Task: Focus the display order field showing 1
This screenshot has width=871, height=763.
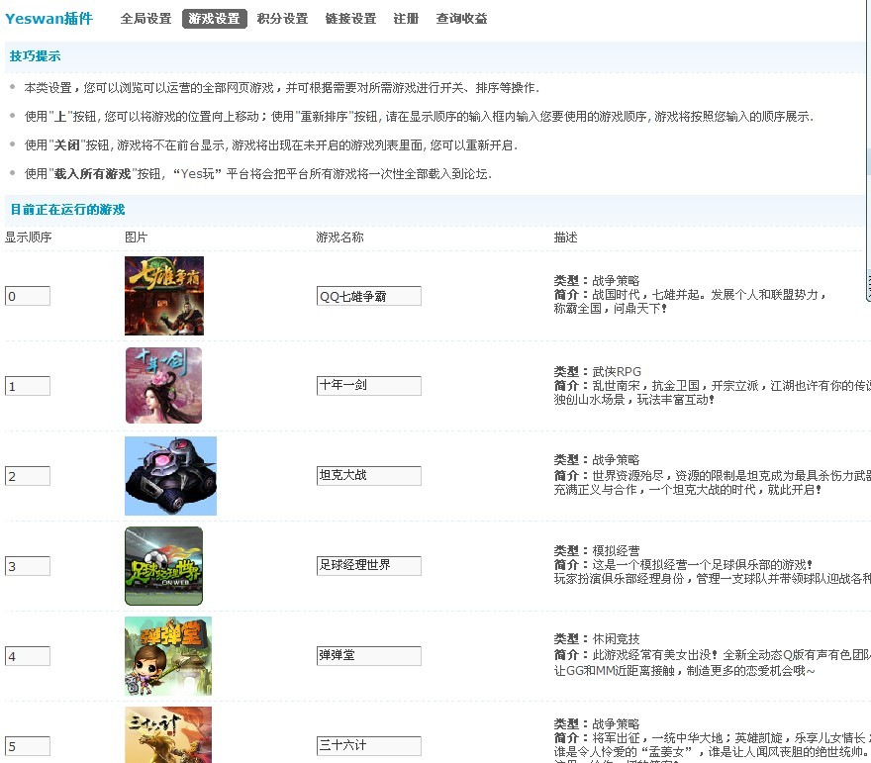Action: tap(28, 386)
